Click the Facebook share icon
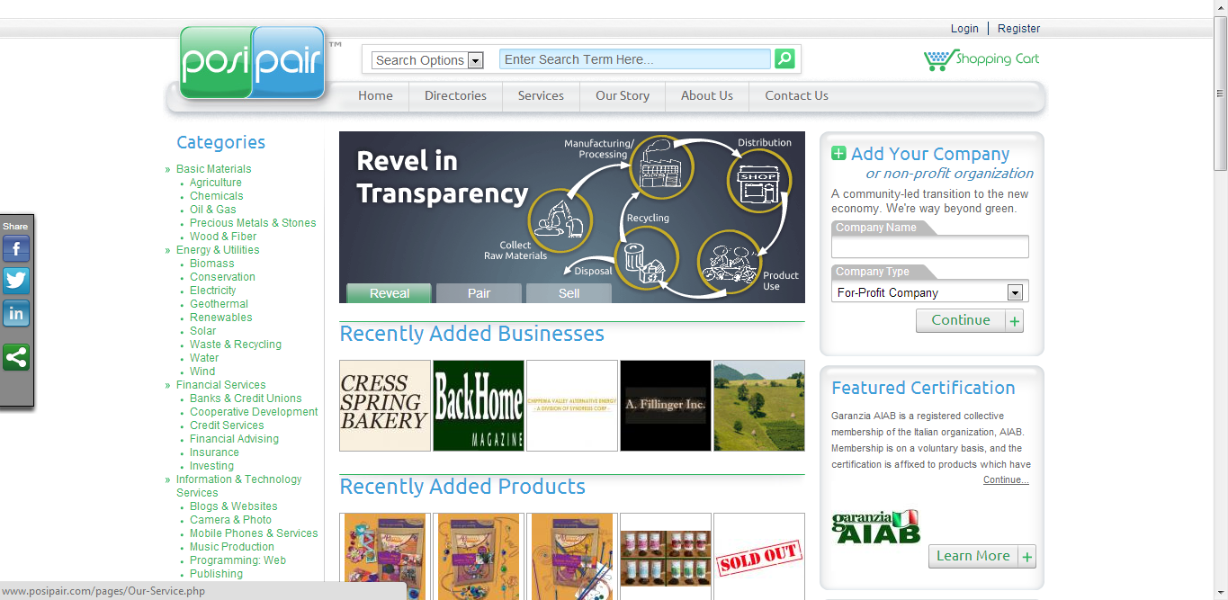Image resolution: width=1228 pixels, height=600 pixels. coord(16,249)
